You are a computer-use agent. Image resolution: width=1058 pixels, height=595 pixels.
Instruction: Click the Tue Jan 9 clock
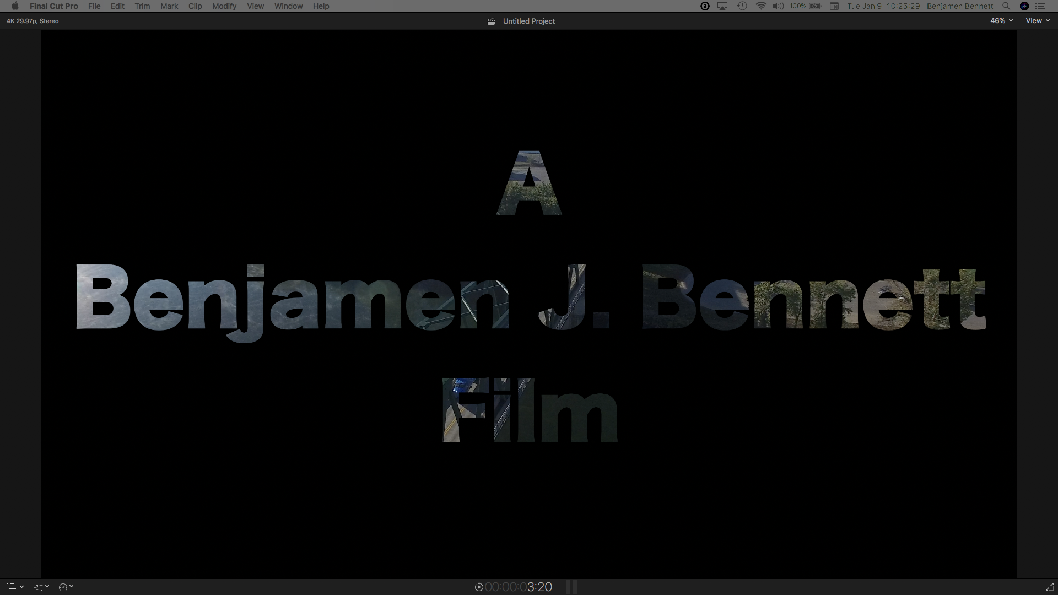click(x=883, y=6)
